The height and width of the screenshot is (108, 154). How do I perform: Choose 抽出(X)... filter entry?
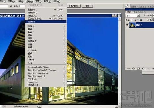click(46, 10)
